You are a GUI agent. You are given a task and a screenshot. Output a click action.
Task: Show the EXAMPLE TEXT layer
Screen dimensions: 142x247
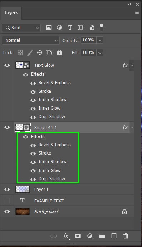click(x=7, y=200)
